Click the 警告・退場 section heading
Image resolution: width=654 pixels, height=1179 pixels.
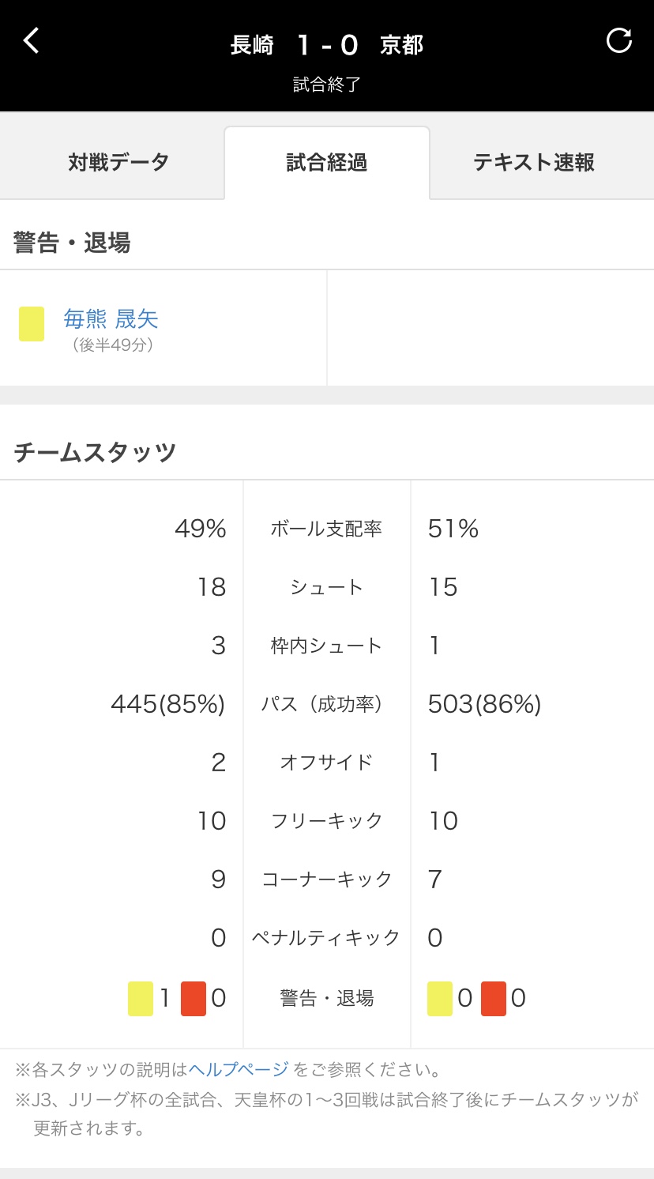click(72, 243)
